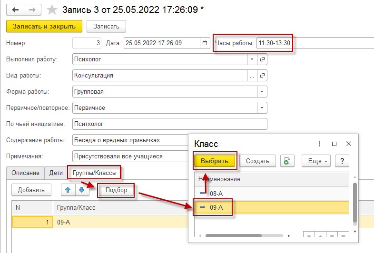Viewport: 374px width, 253px height.
Task: Move row down with blue arrow
Action: coord(82,190)
